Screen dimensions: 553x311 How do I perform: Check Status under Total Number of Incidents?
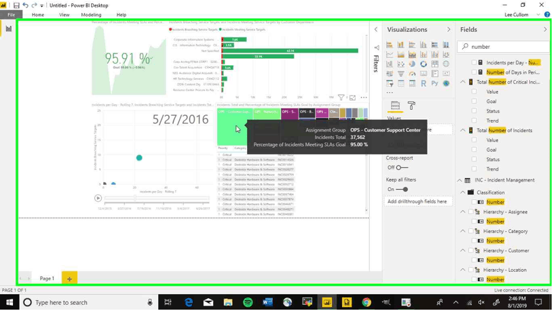pyautogui.click(x=474, y=159)
